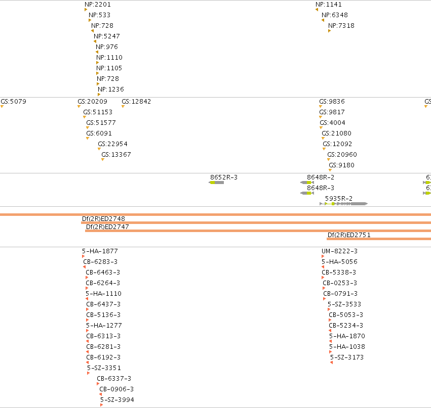This screenshot has height=408, width=431.
Task: Click the red triangle under 5-SZ-3994
Action: 101,404
